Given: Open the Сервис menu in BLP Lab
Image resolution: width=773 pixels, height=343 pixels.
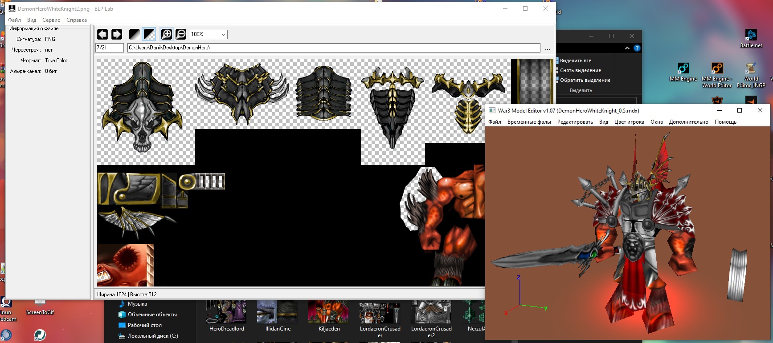Looking at the screenshot, I should (51, 20).
